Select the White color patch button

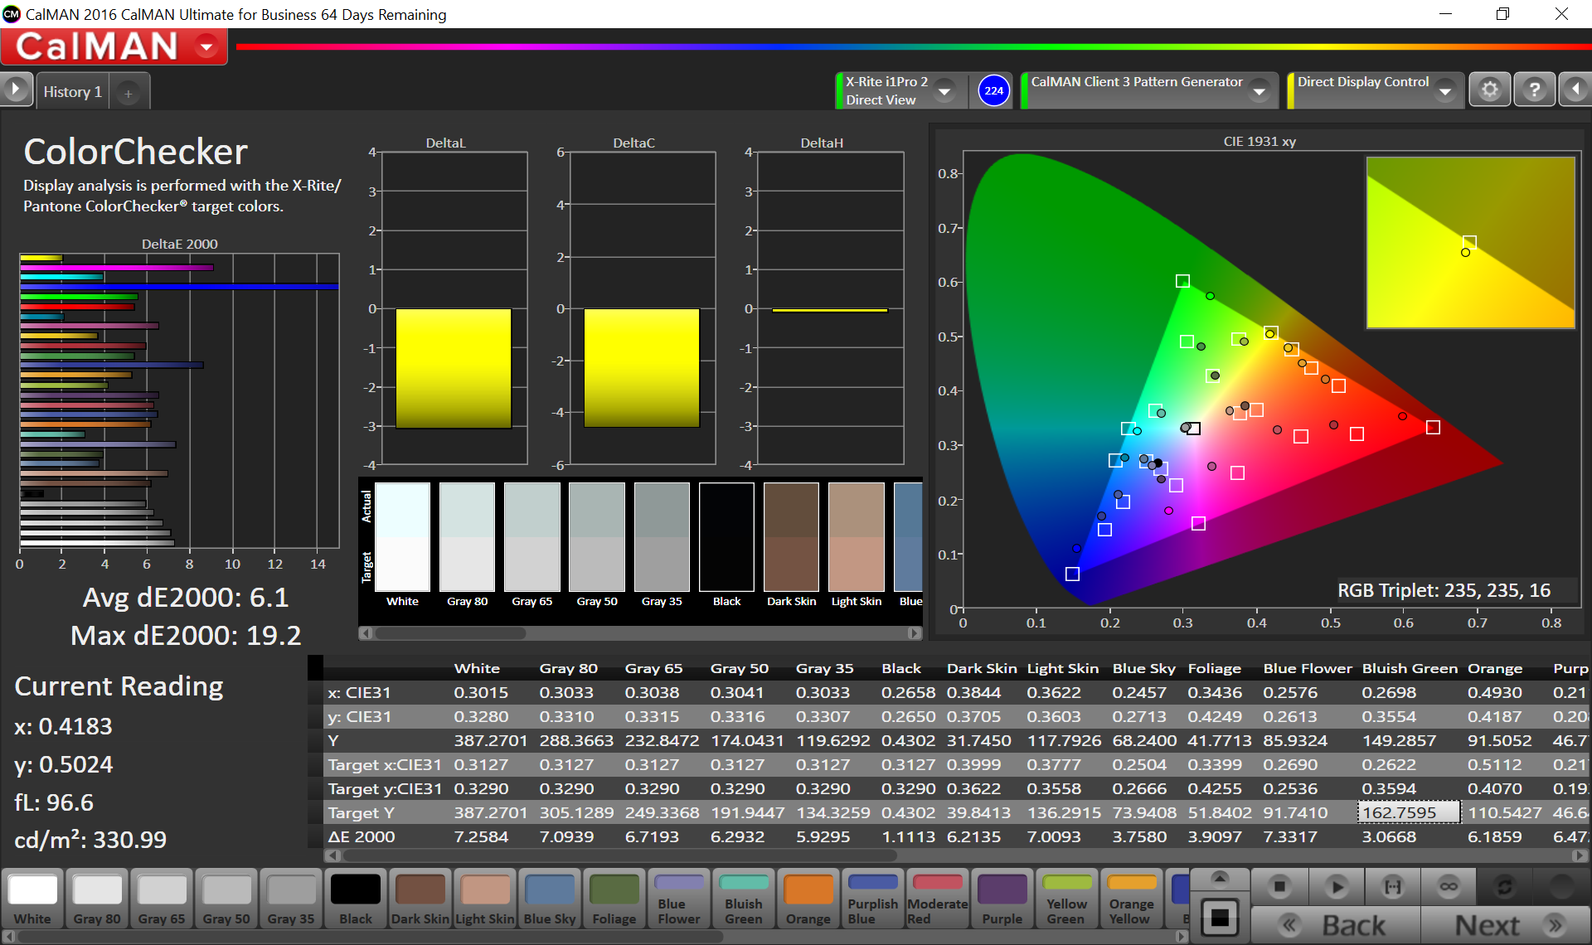(x=32, y=899)
